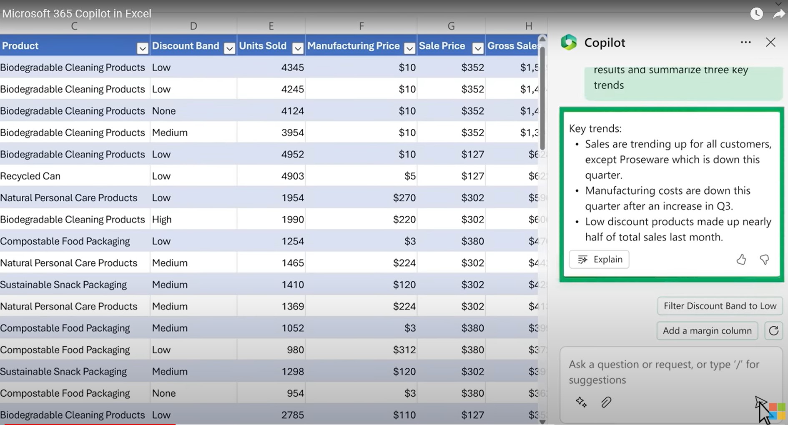Close the Copilot pane

click(x=770, y=42)
